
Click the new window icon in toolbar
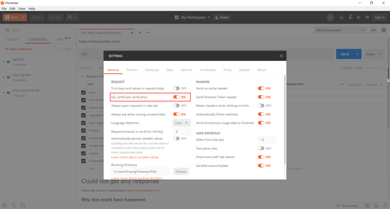72,17
